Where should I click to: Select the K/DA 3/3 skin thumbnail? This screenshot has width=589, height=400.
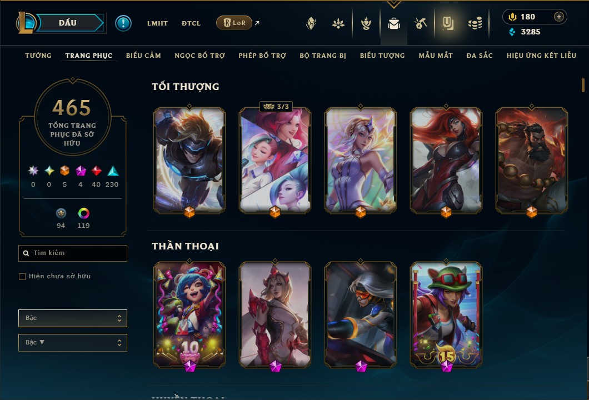(275, 161)
